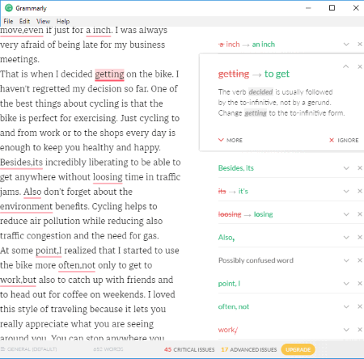The height and width of the screenshot is (359, 364).
Task: Dismiss the 'Also,' suggestion
Action: pyautogui.click(x=360, y=238)
